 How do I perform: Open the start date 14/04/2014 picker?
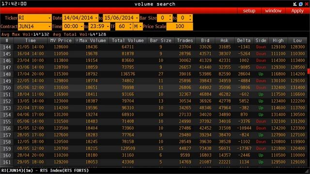pos(96,18)
